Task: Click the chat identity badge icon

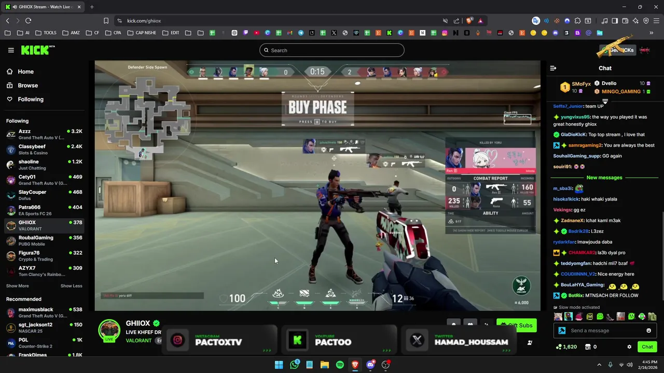Action: (x=562, y=331)
